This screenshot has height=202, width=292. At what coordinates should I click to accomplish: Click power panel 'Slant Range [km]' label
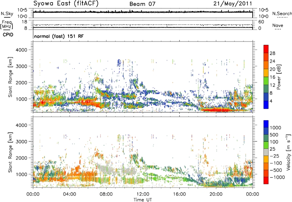pos(10,77)
